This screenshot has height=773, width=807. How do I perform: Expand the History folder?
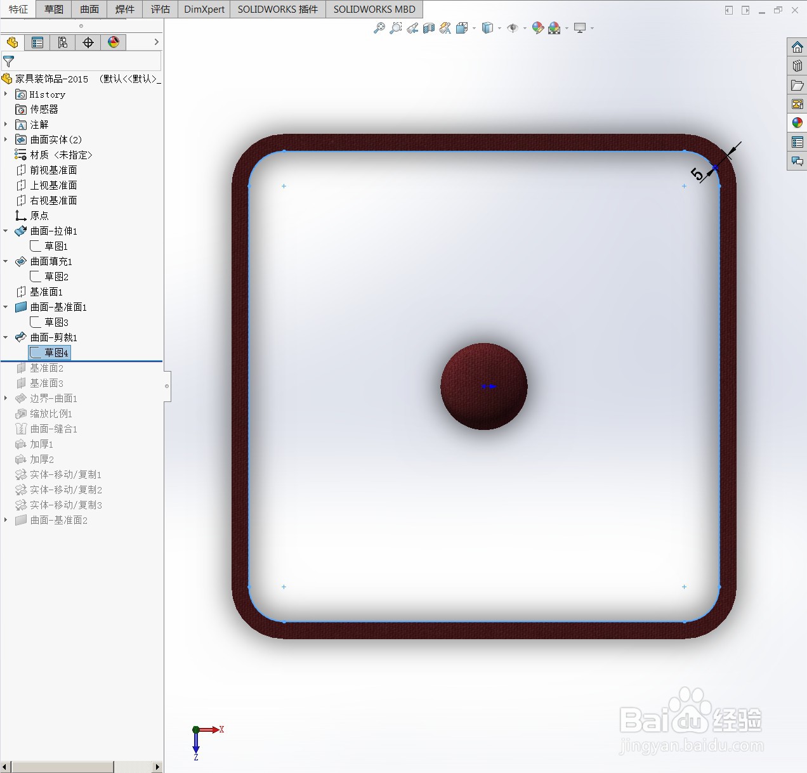tap(6, 94)
